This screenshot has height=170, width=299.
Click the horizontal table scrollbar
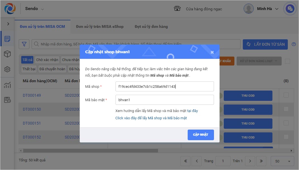click(91, 150)
